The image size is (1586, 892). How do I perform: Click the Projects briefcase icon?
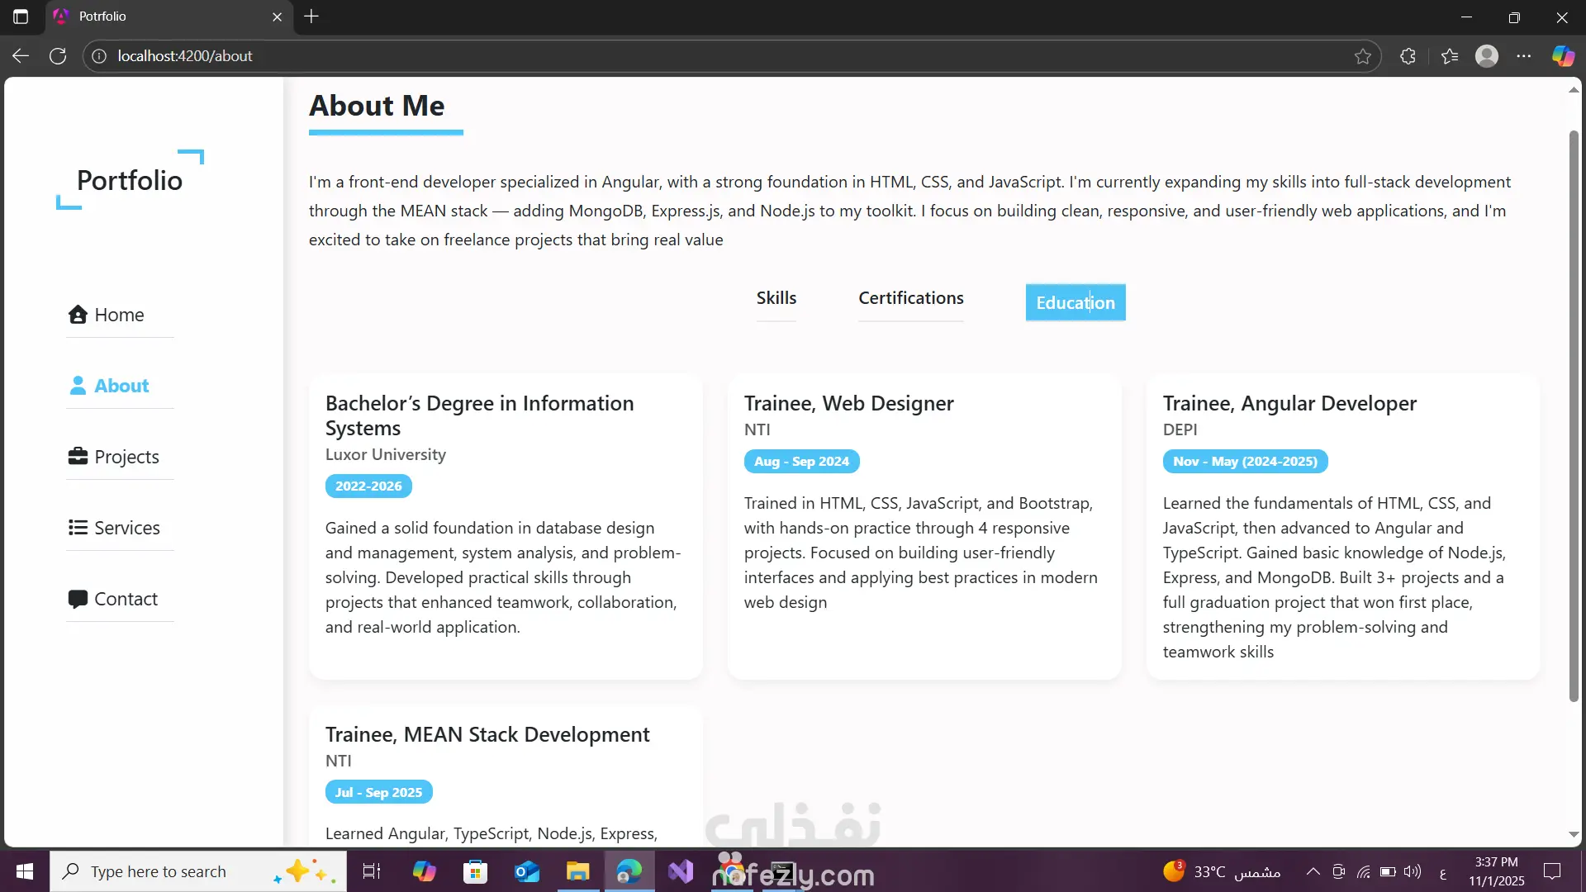tap(78, 457)
